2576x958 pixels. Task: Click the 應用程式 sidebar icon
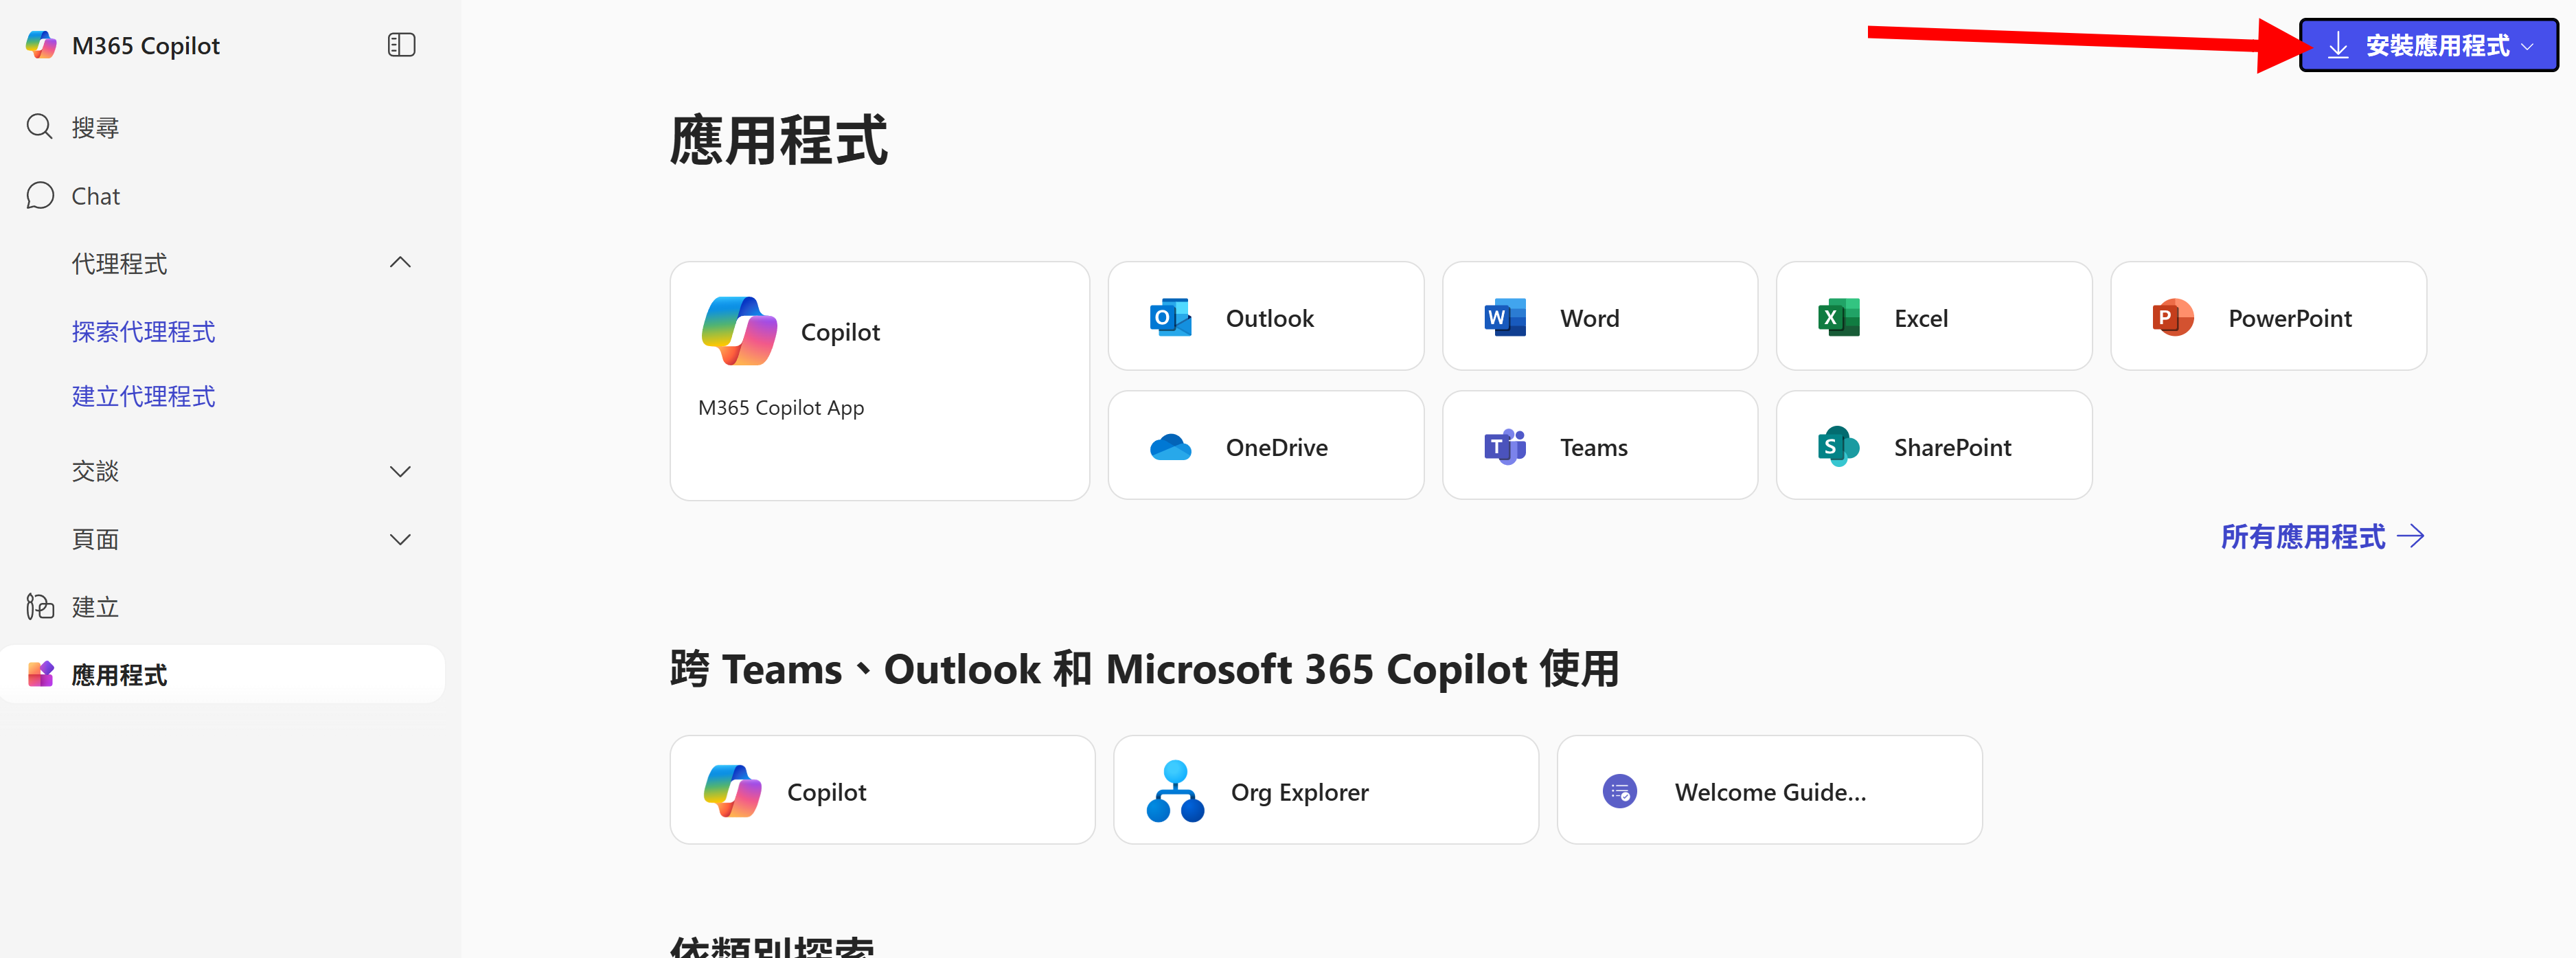40,674
